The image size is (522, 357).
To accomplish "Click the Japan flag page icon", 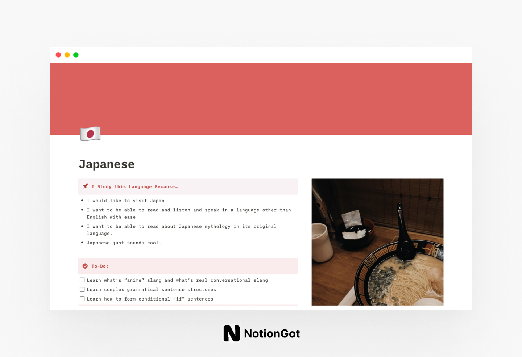I will tap(90, 134).
